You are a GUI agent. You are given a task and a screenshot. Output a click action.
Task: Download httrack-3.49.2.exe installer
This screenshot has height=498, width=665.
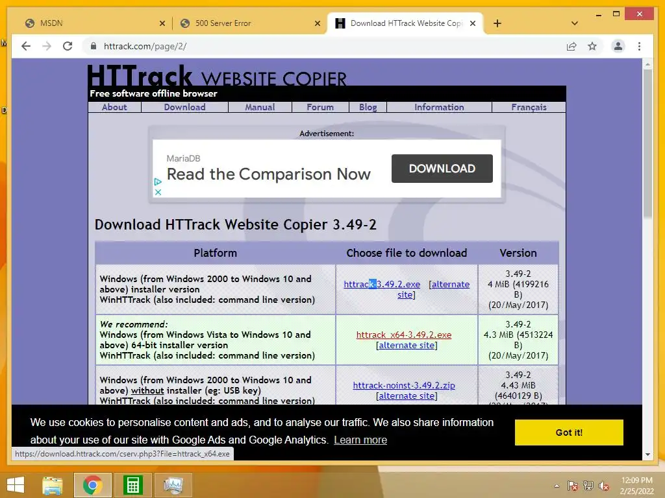[x=382, y=284]
